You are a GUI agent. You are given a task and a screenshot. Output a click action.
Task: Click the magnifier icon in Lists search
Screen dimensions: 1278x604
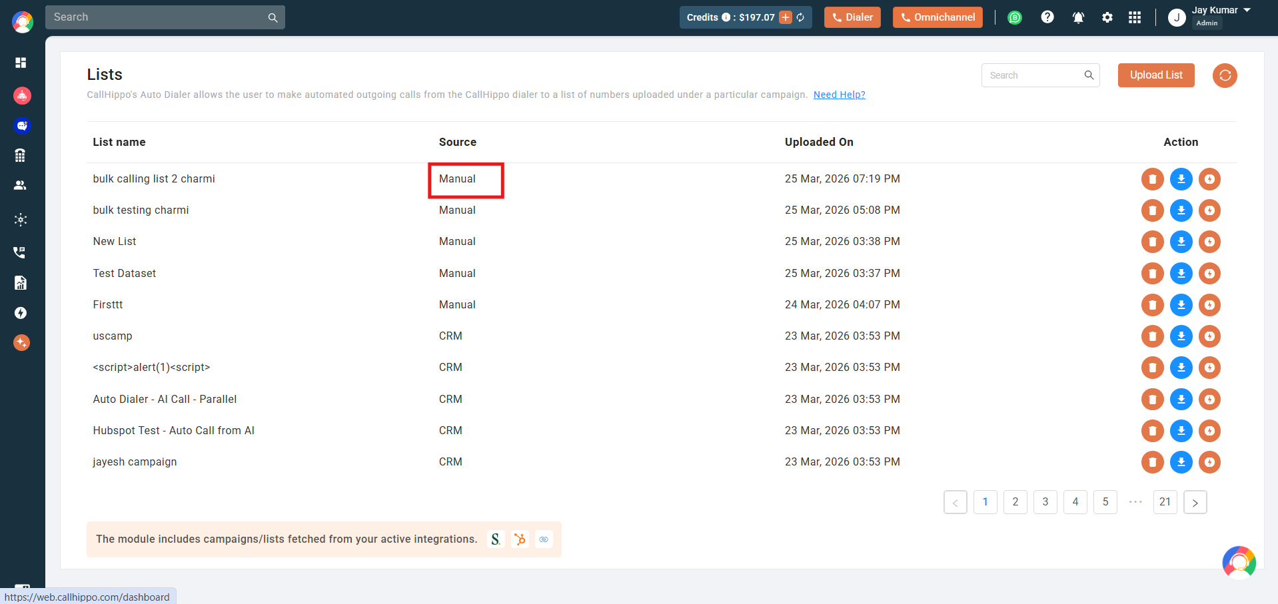[x=1089, y=75]
